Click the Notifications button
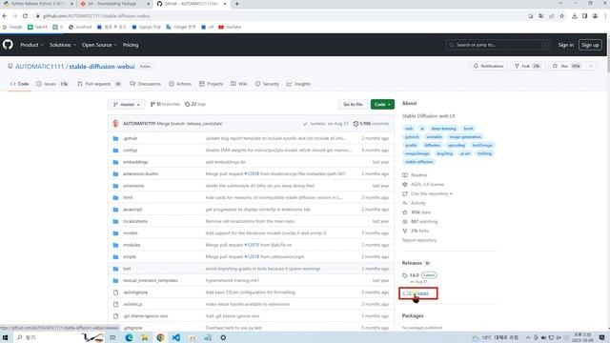The width and height of the screenshot is (610, 343). click(488, 66)
